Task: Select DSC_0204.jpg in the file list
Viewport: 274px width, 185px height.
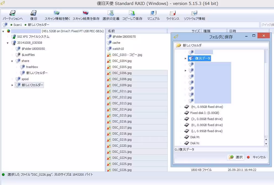Action: (x=122, y=61)
